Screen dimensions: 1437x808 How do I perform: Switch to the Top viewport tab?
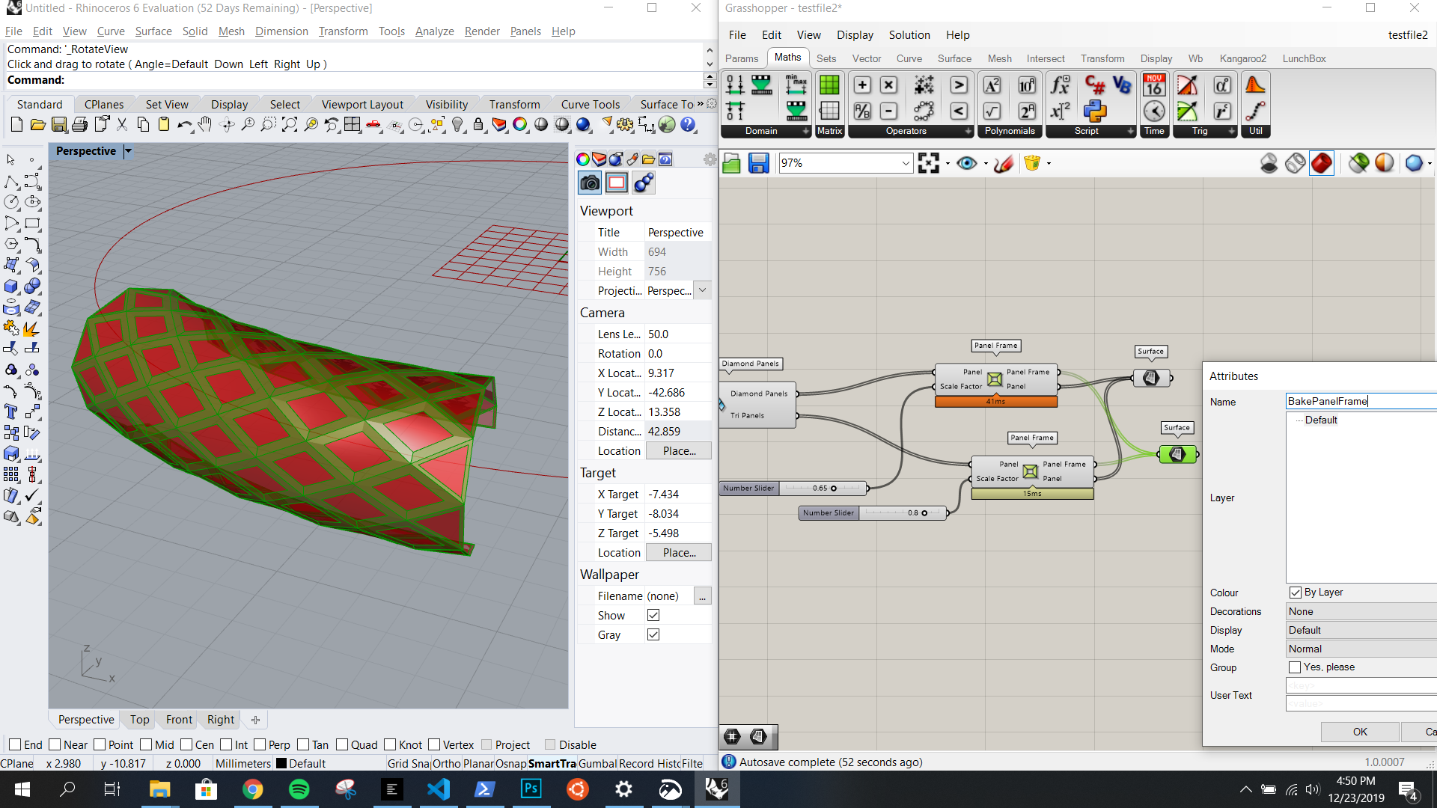[139, 720]
